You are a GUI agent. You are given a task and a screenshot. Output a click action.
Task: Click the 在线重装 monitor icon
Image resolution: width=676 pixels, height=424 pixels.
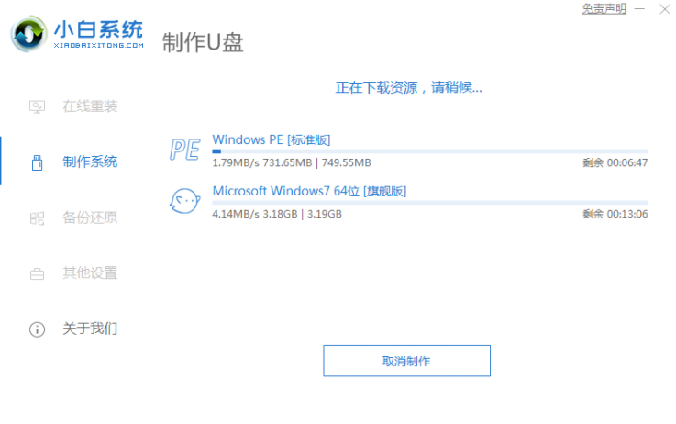(37, 106)
